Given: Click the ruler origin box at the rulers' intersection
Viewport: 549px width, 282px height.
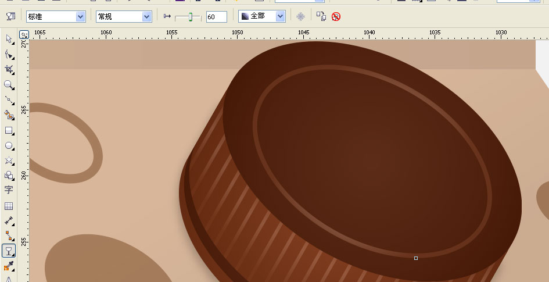Looking at the screenshot, I should coord(24,35).
